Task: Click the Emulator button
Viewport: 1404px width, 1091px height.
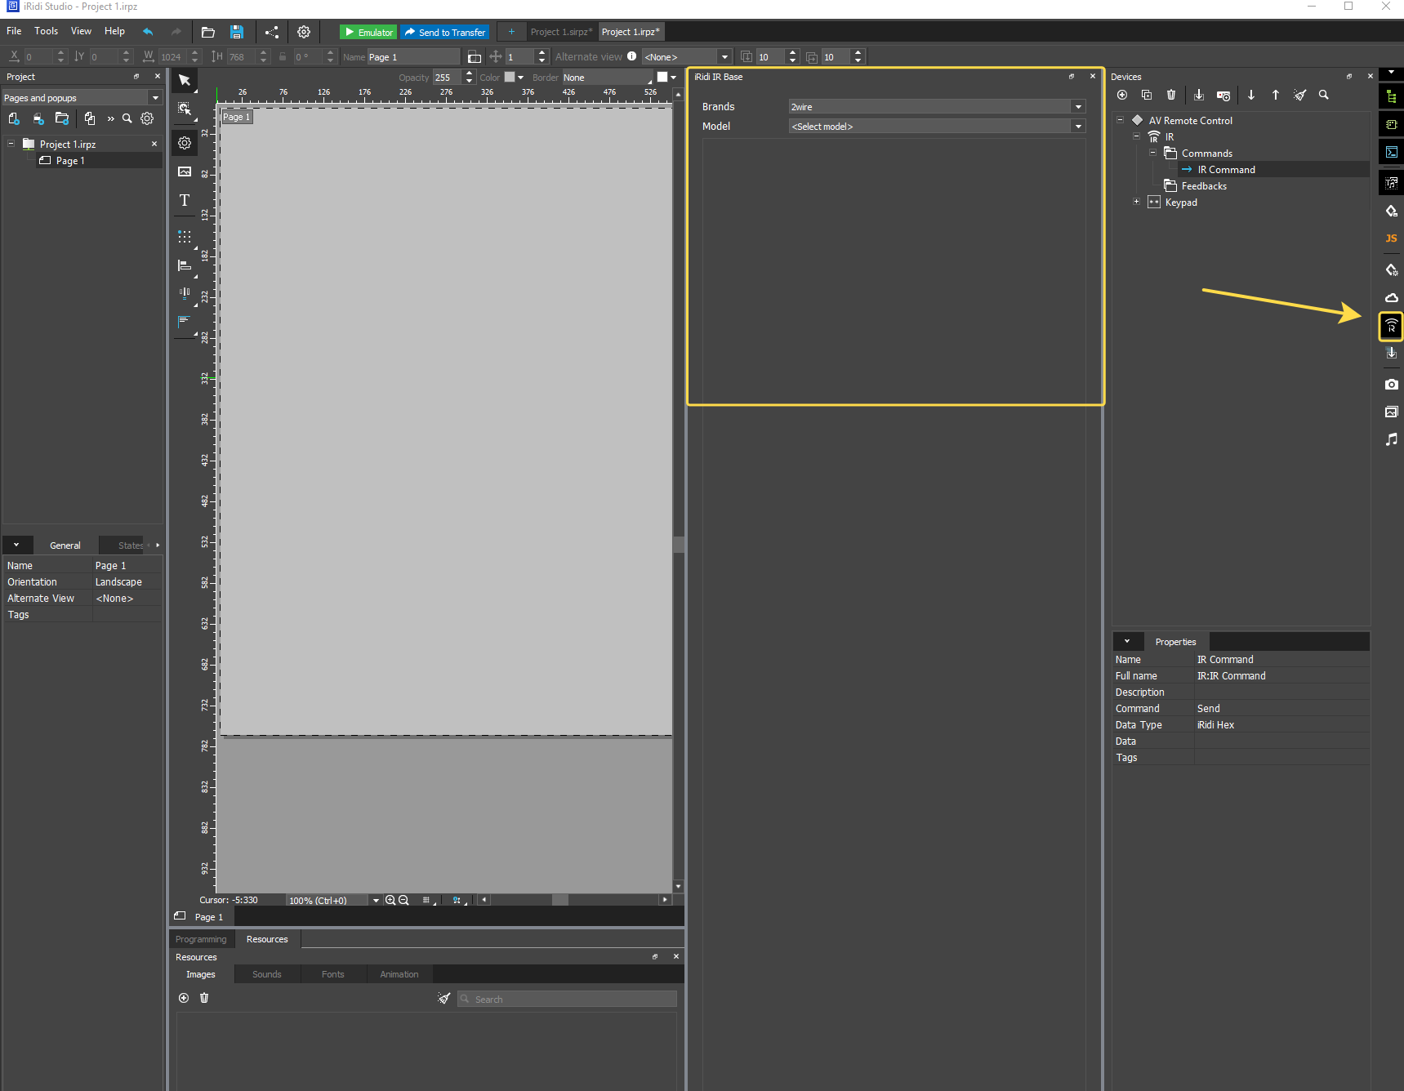Action: pyautogui.click(x=368, y=32)
